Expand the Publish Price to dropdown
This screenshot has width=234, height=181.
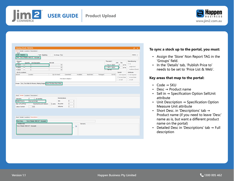tap(45, 101)
